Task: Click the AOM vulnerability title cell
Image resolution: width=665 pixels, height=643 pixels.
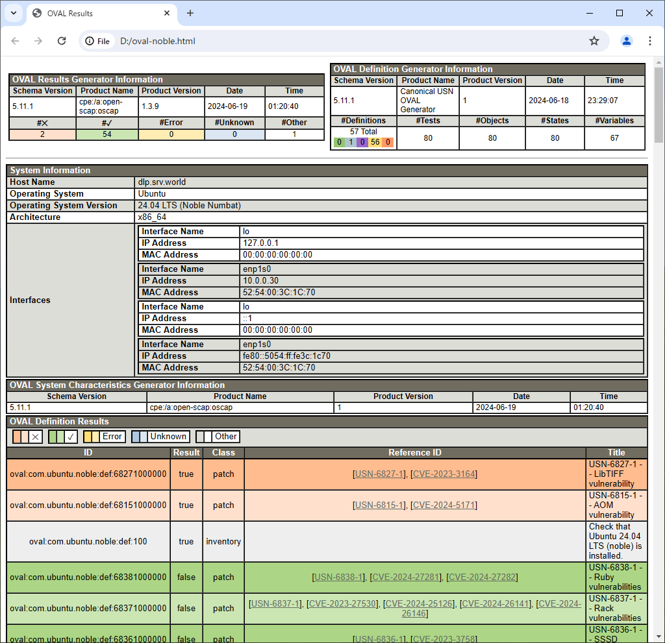Action: click(616, 505)
